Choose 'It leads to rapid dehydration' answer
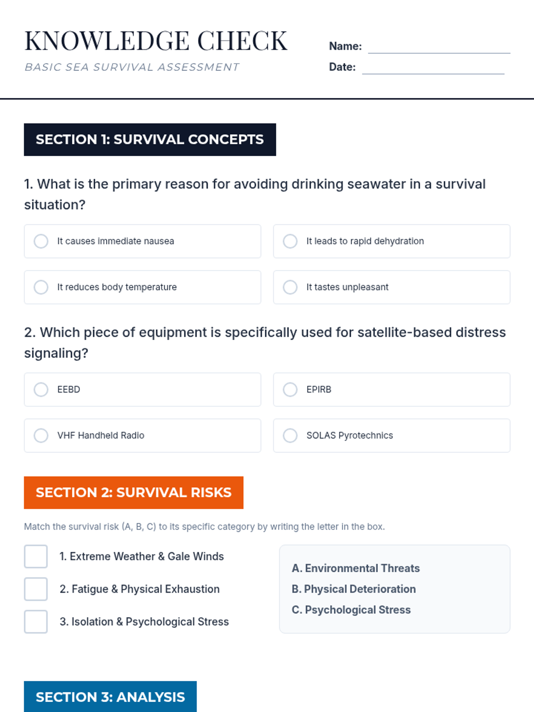 coord(290,241)
